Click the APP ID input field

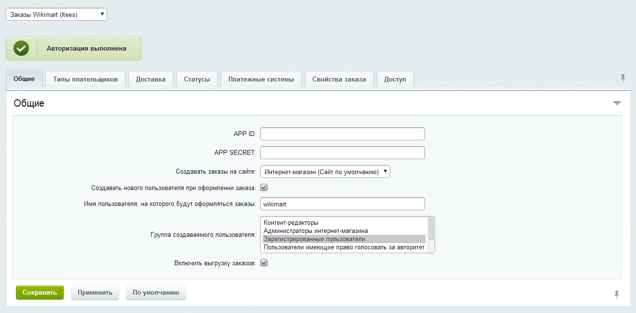pos(342,134)
